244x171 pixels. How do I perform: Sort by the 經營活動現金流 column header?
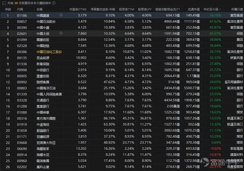pyautogui.click(x=167, y=9)
